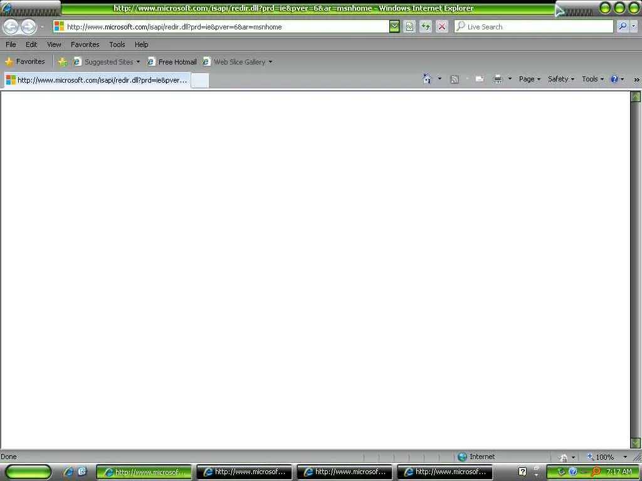Open the Help menu
Image resolution: width=642 pixels, height=481 pixels.
142,44
